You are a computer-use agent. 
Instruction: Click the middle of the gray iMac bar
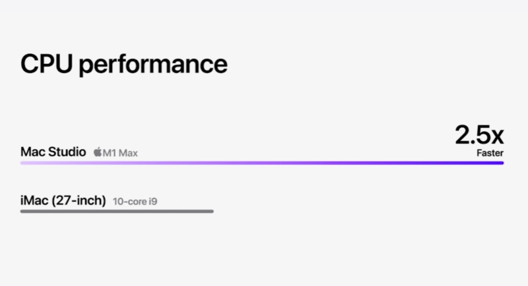(x=117, y=212)
